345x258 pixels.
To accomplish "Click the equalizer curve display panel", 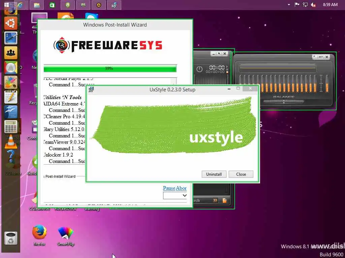I will click(x=278, y=68).
